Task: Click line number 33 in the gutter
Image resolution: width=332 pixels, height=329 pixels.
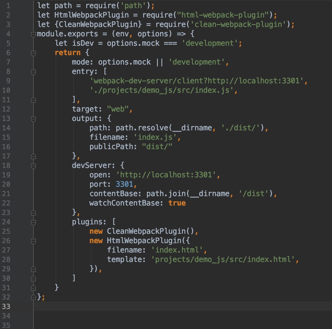Action: [6, 306]
